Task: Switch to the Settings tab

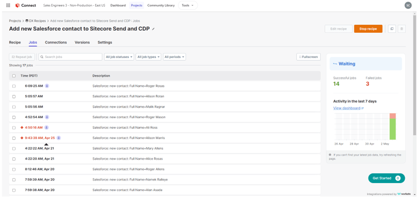Action: pyautogui.click(x=105, y=43)
